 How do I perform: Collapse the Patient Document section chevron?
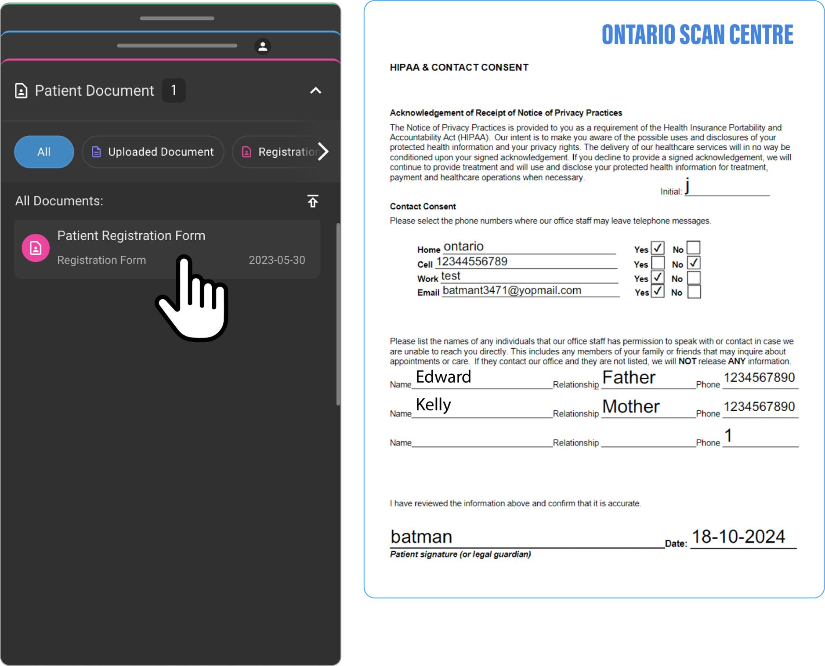(x=315, y=90)
